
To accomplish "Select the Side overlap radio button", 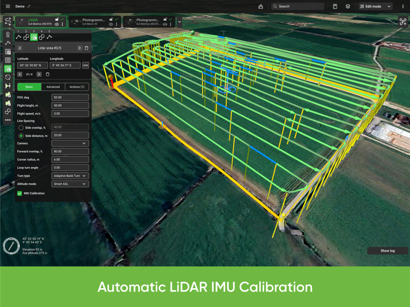I will [21, 127].
